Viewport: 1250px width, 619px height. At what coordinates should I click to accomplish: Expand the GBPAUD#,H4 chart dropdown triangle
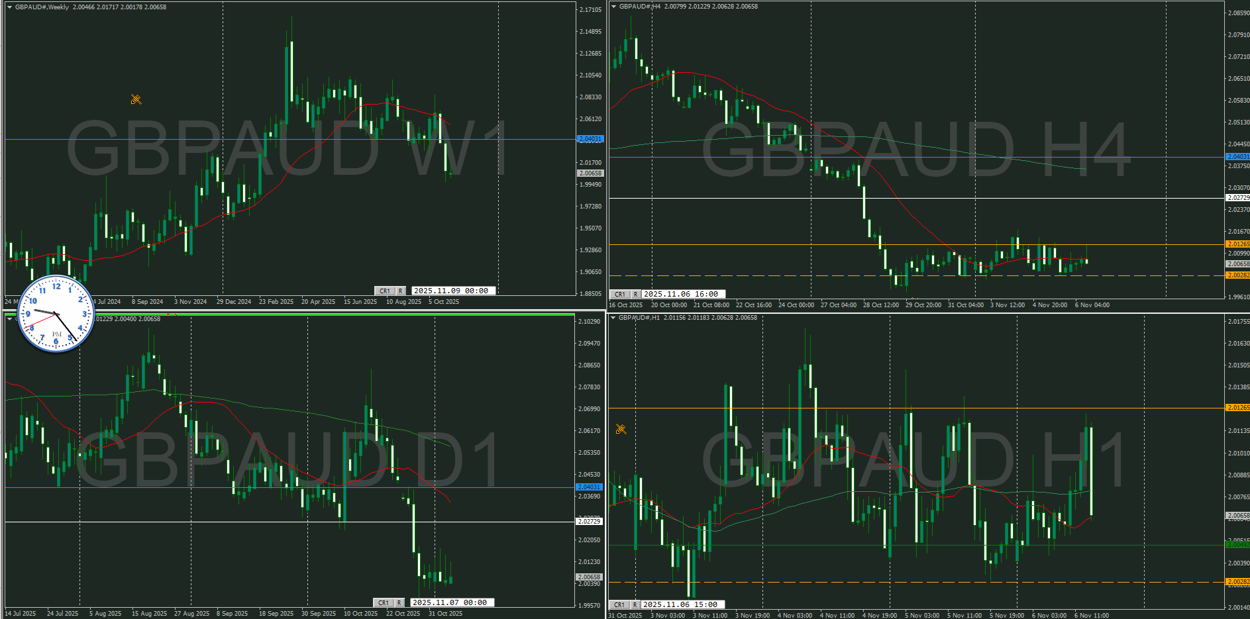613,7
